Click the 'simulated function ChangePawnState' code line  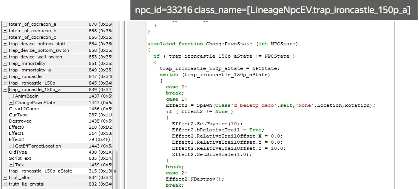point(223,44)
